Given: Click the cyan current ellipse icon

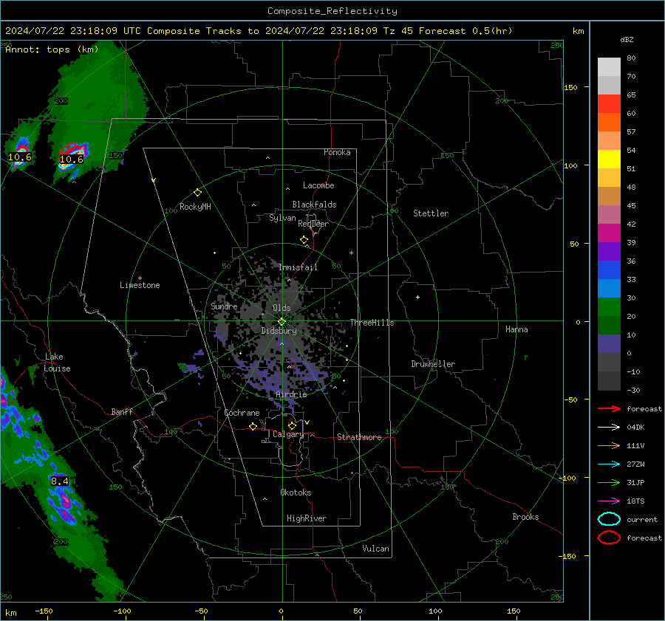Looking at the screenshot, I should pyautogui.click(x=609, y=519).
